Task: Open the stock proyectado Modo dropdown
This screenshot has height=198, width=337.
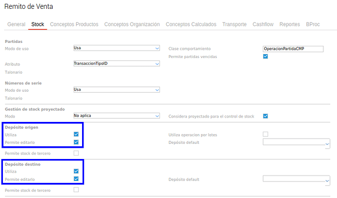Action: [x=116, y=116]
